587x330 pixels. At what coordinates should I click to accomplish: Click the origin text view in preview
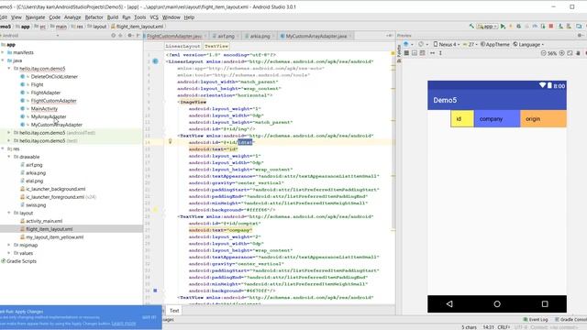coord(543,119)
